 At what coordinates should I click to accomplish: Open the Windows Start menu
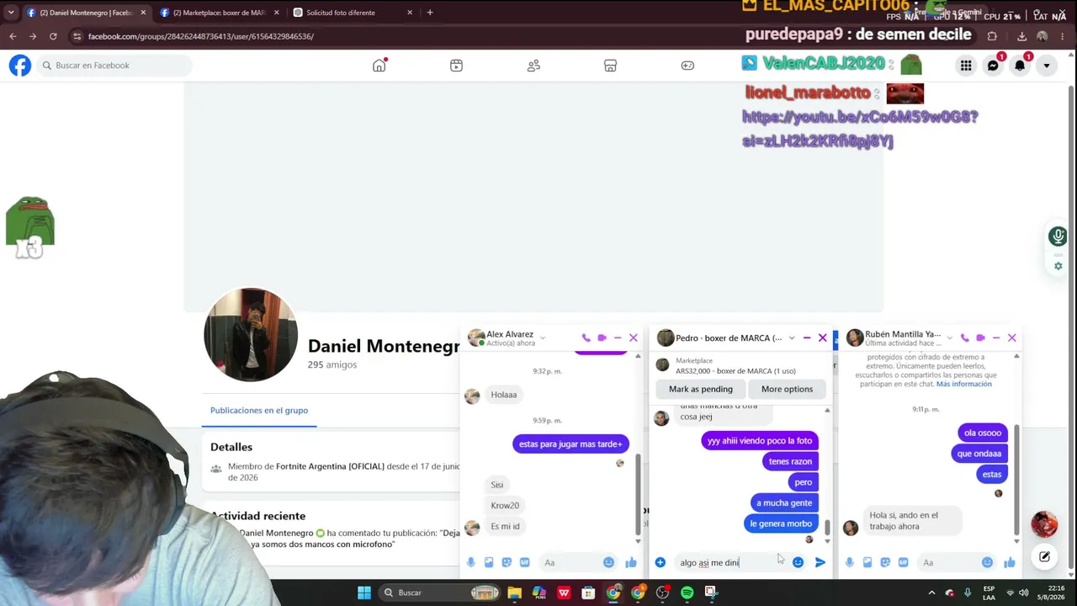(364, 593)
